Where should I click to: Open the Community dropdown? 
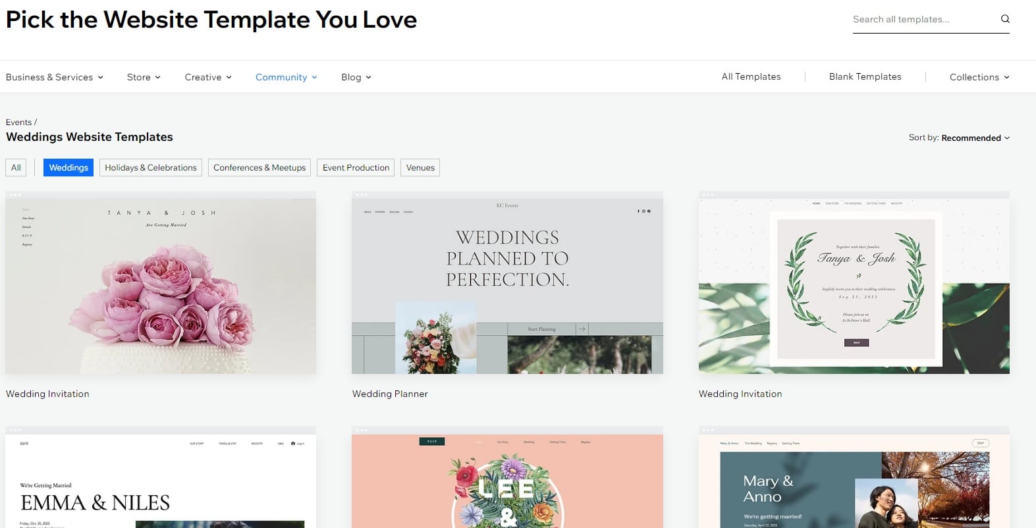click(x=286, y=77)
